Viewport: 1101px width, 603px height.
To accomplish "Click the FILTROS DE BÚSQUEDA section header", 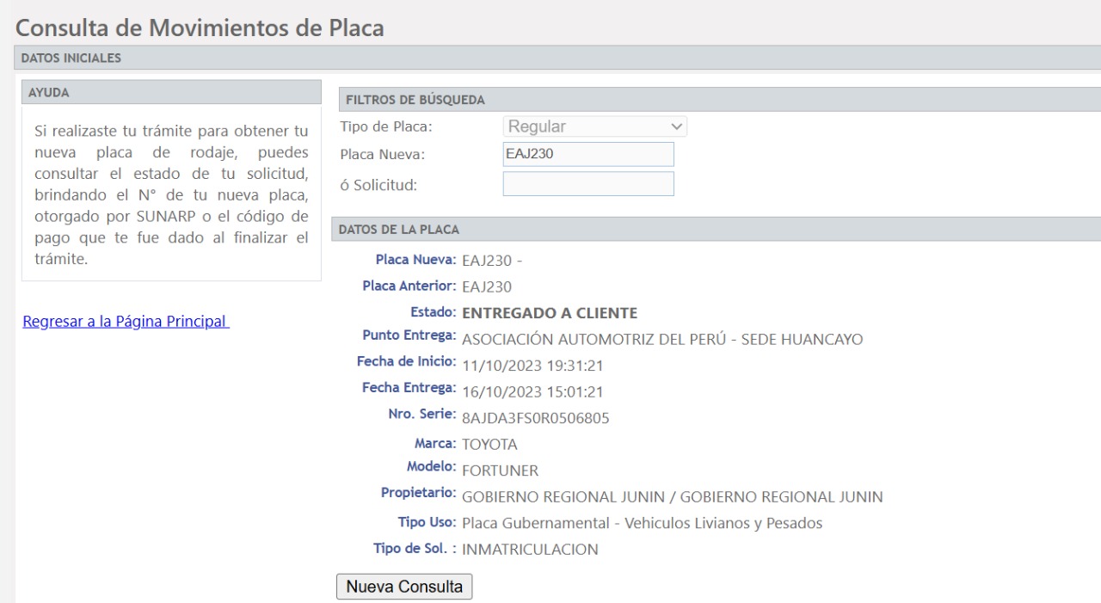I will tap(415, 100).
